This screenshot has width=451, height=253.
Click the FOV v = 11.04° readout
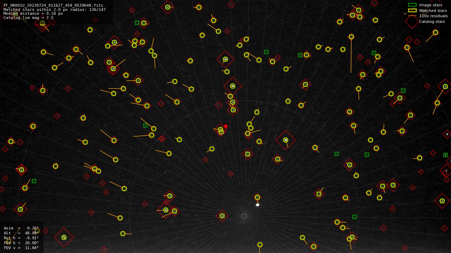(22, 248)
